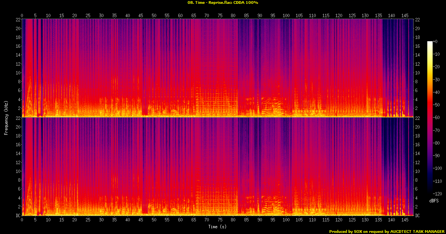Select the "-40" color scale label
The image size is (446, 234).
(x=436, y=92)
